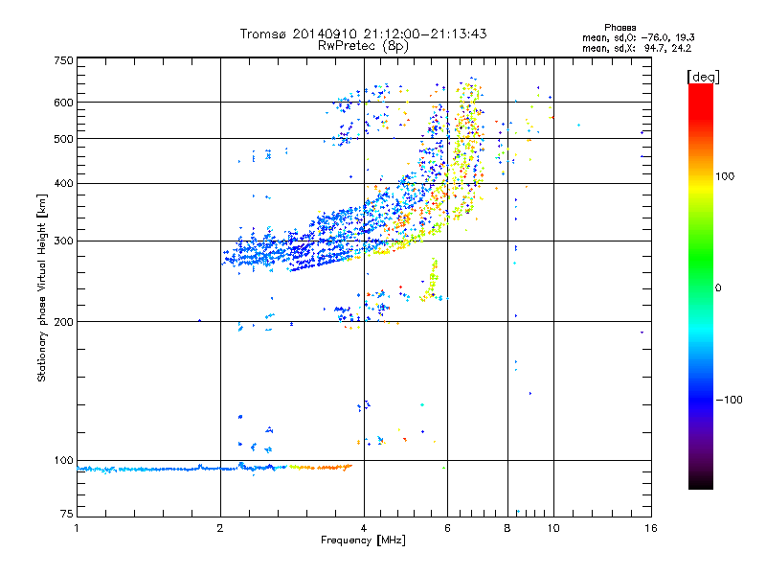Click the 'mean, sd,O: -76.0, 19.3' line
This screenshot has width=766, height=575.
click(x=638, y=37)
